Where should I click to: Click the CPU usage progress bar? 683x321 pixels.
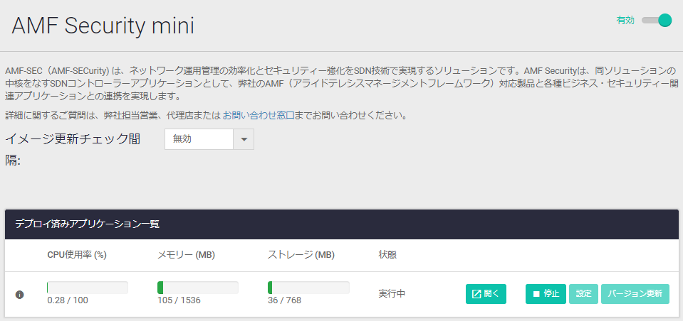(87, 288)
